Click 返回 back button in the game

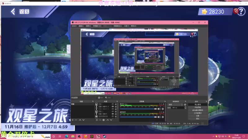[20, 11]
